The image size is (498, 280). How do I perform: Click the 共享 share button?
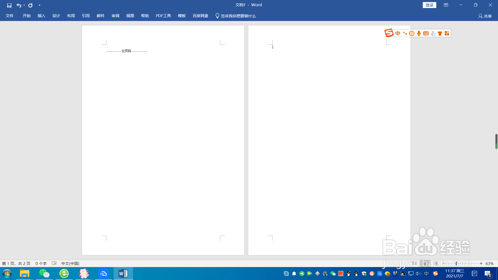coord(485,16)
